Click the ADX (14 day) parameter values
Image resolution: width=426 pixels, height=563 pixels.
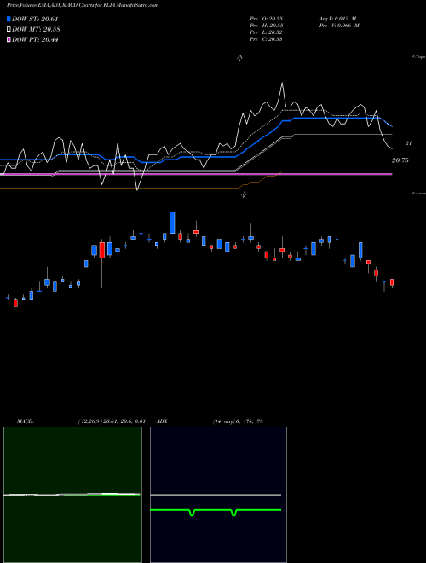(238, 421)
